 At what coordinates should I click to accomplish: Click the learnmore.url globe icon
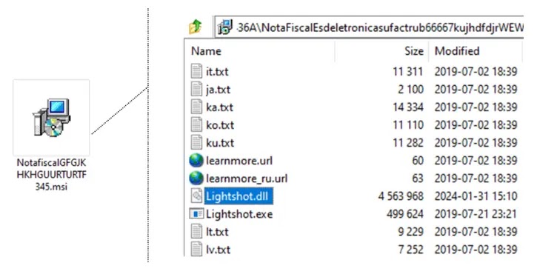(196, 161)
